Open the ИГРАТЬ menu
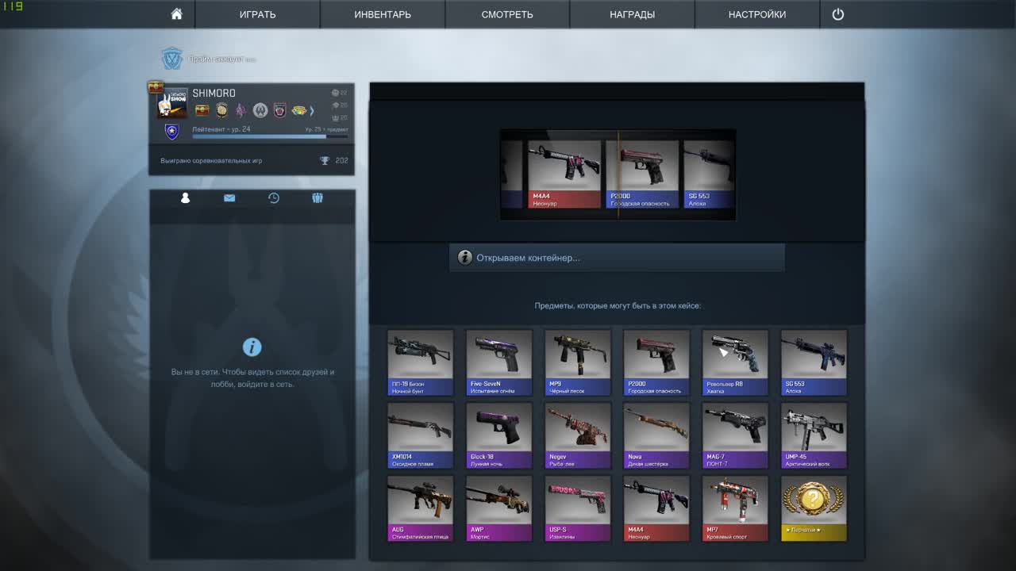The width and height of the screenshot is (1016, 571). 258,14
